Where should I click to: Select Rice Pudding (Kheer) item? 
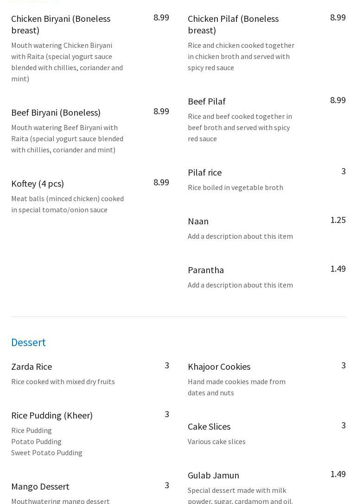click(x=52, y=415)
